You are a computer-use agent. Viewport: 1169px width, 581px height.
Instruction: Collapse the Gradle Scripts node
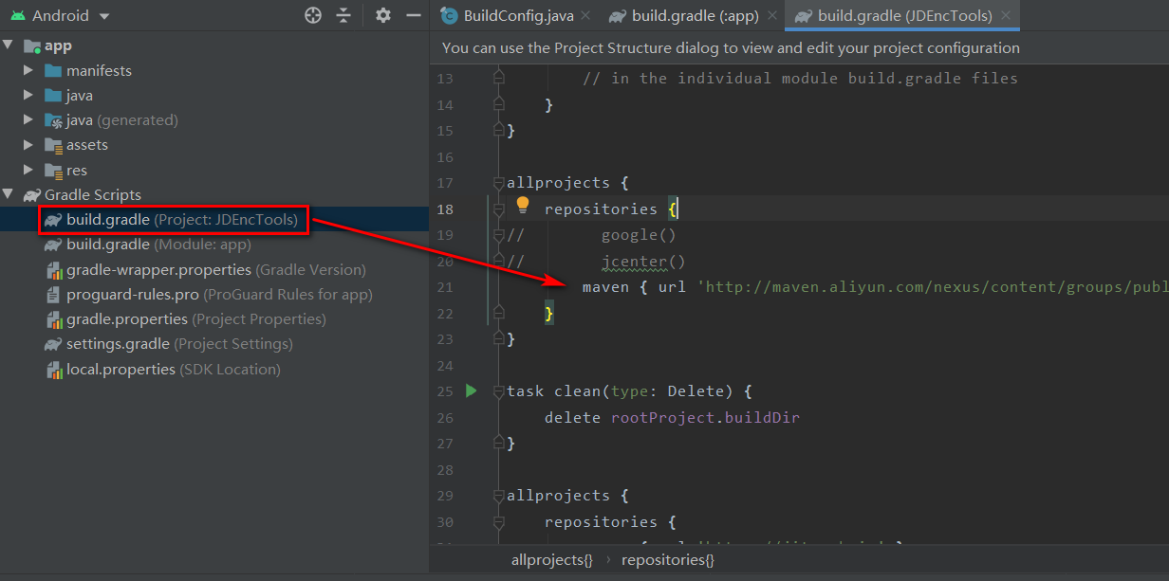(x=9, y=194)
